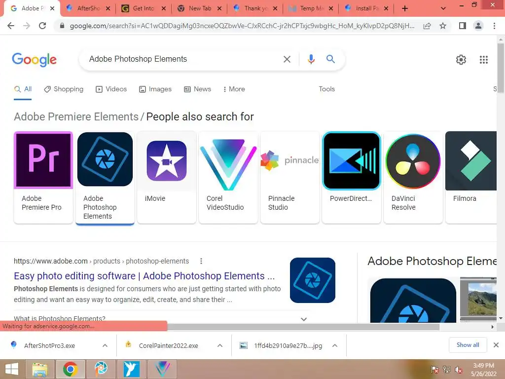
Task: Close the Thank you browser tab
Action: [275, 9]
